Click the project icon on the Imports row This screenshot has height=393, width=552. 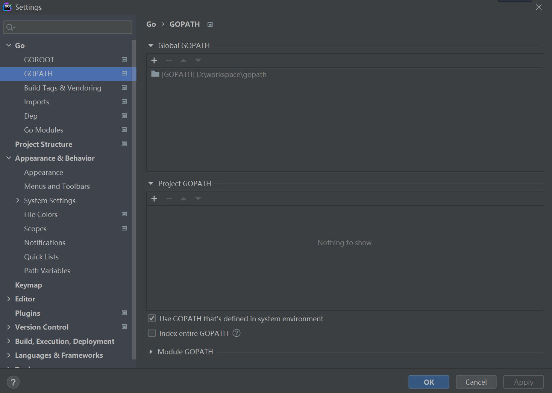(124, 101)
